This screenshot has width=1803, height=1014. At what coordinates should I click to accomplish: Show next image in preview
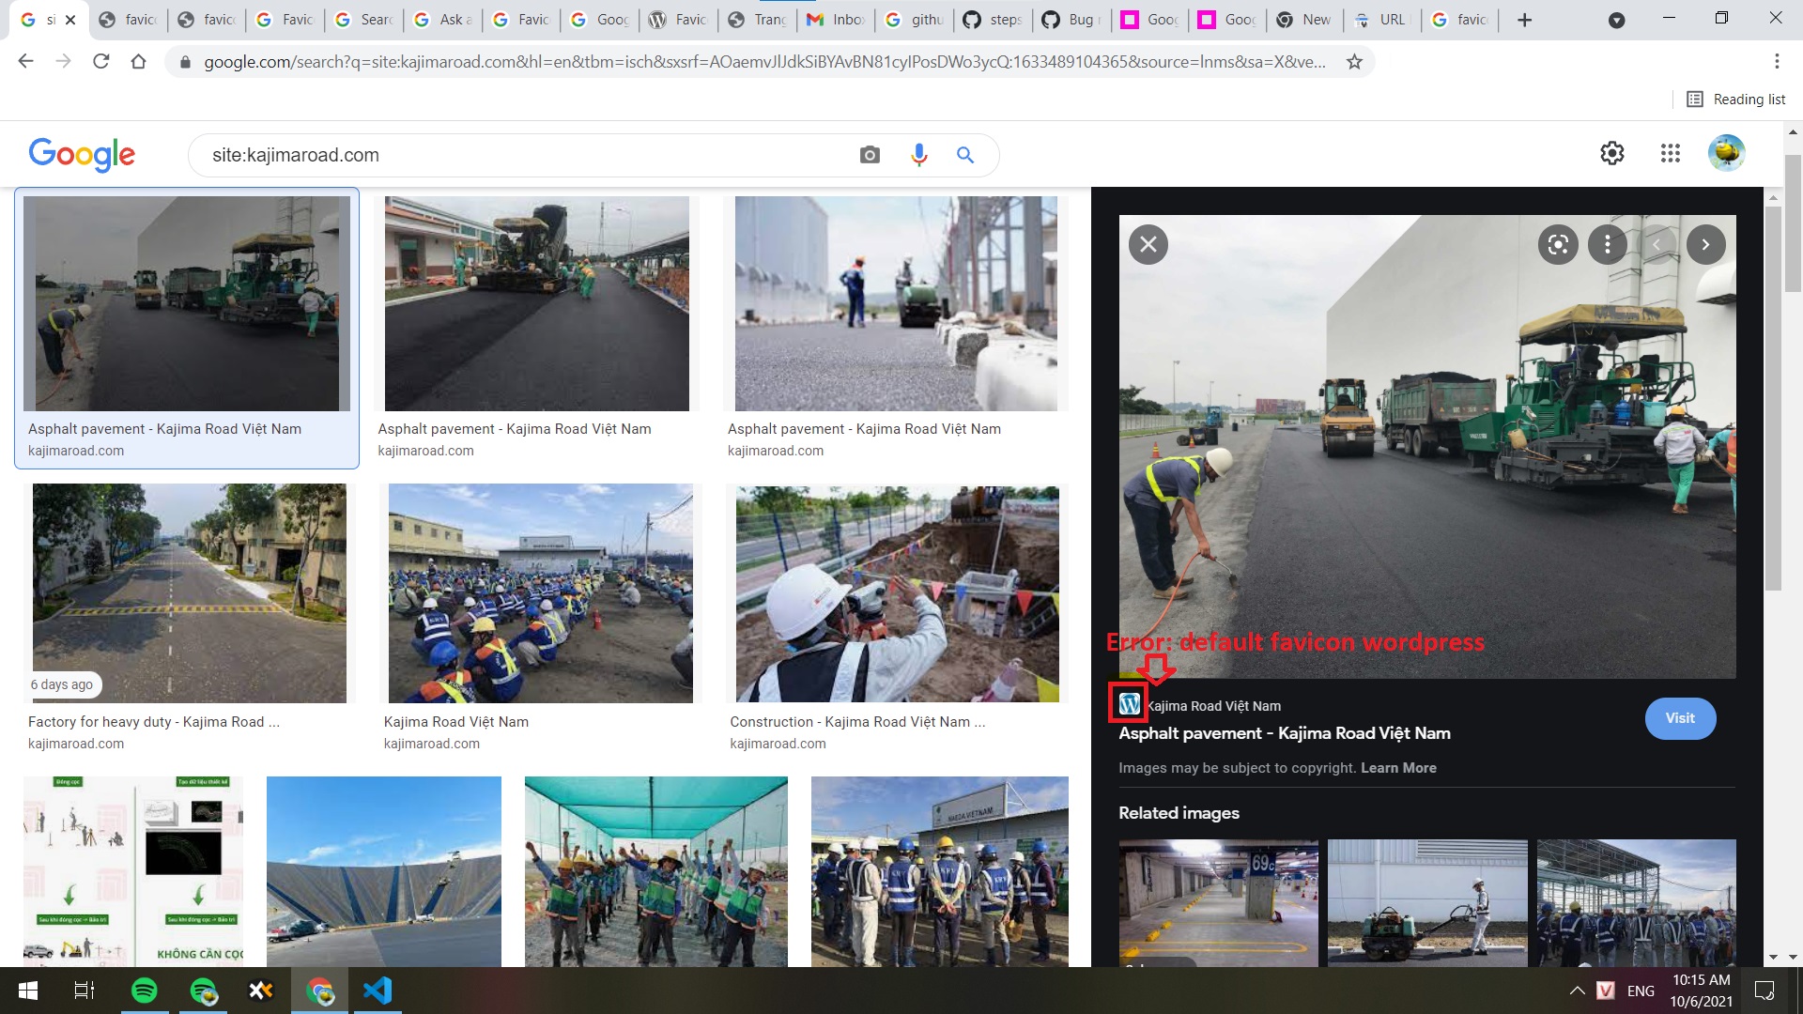tap(1705, 245)
